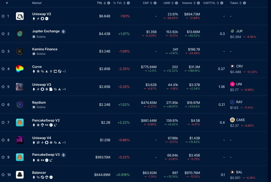Sort by % TVL column arrows
The image size is (271, 182).
pos(124,3)
